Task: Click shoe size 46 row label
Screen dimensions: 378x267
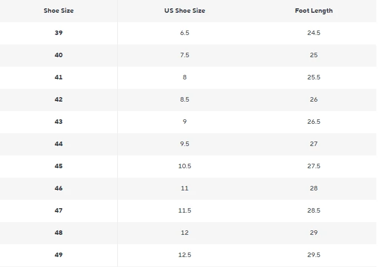Action: (x=58, y=189)
